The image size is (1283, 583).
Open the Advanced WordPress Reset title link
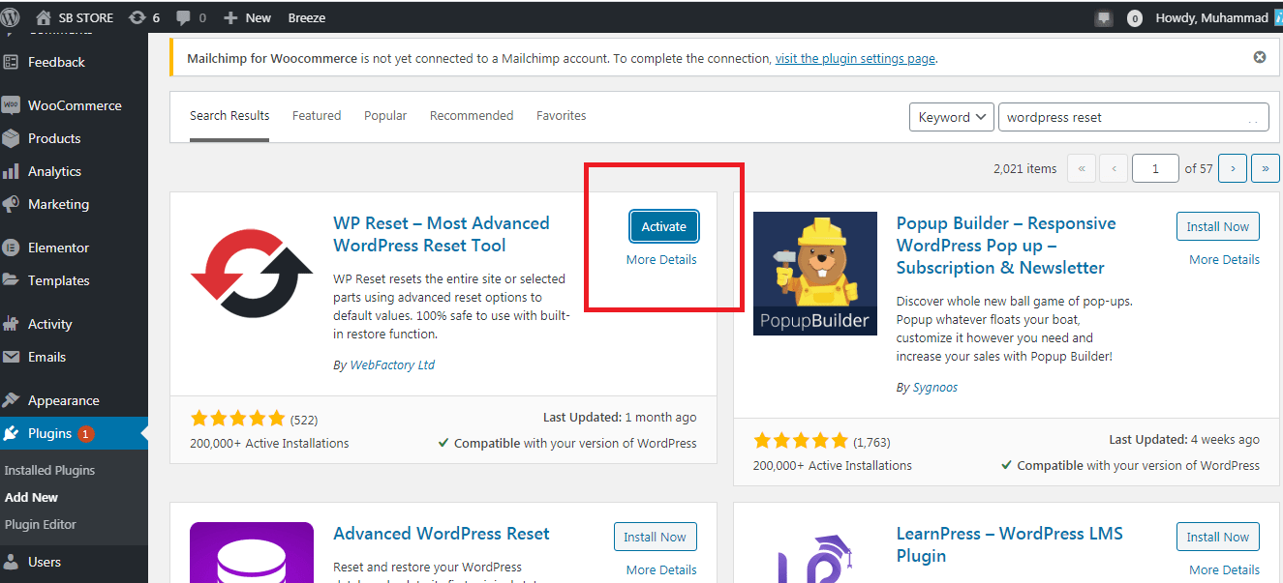442,534
